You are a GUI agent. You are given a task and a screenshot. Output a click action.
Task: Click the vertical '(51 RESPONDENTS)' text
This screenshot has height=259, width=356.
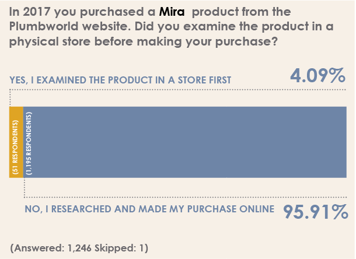[x=15, y=148]
